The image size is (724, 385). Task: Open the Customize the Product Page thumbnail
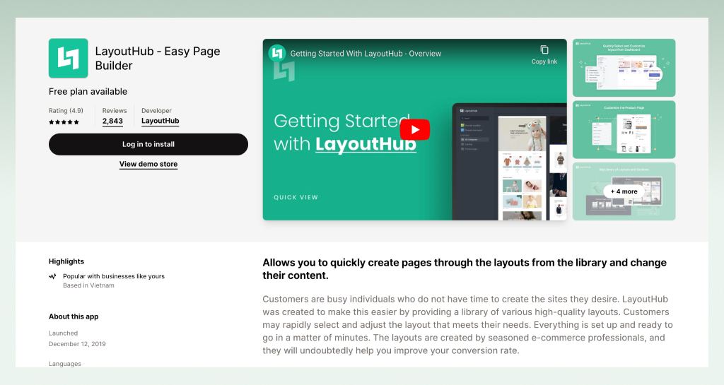click(x=624, y=129)
